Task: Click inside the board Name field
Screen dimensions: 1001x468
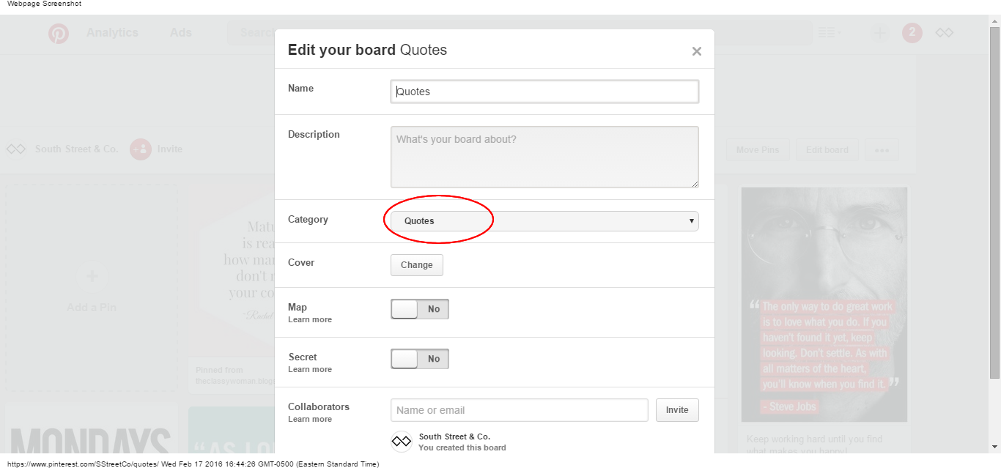Action: pyautogui.click(x=544, y=91)
